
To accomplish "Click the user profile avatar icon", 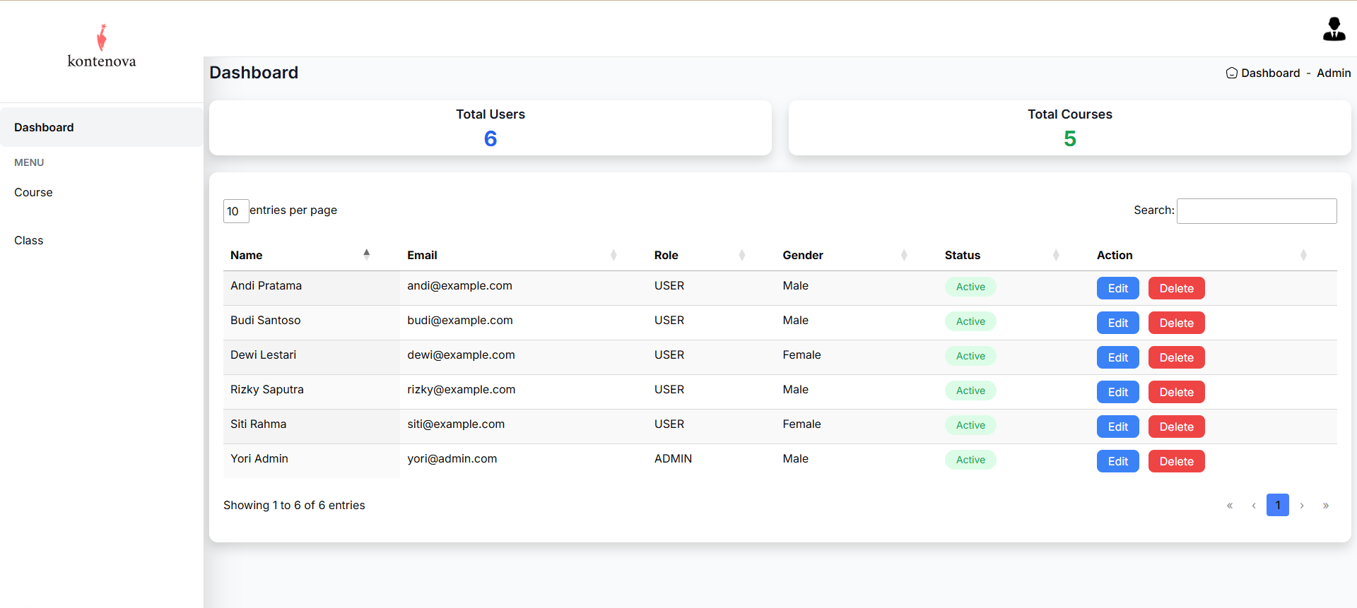I will click(x=1334, y=29).
